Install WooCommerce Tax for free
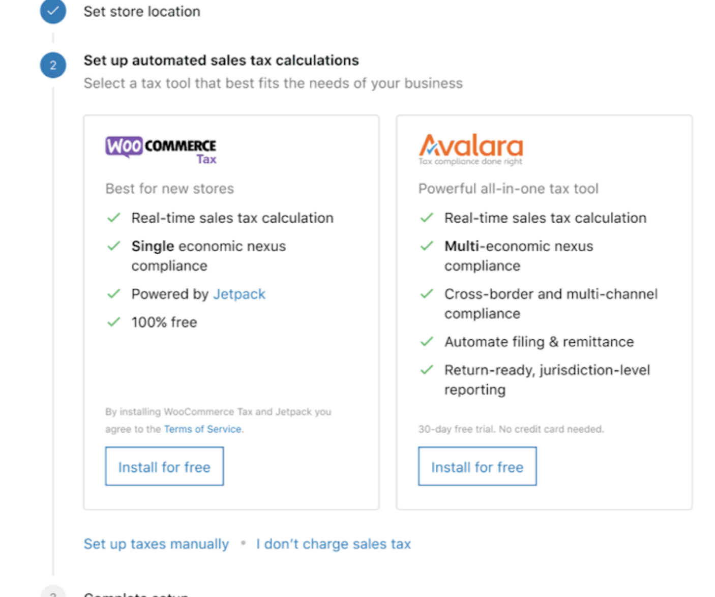Screen dimensions: 715x597 164,466
